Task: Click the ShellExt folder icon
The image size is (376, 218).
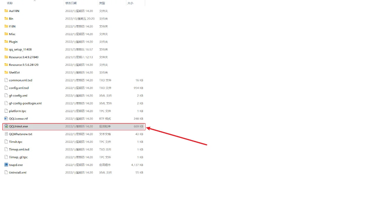Action: [x=6, y=72]
